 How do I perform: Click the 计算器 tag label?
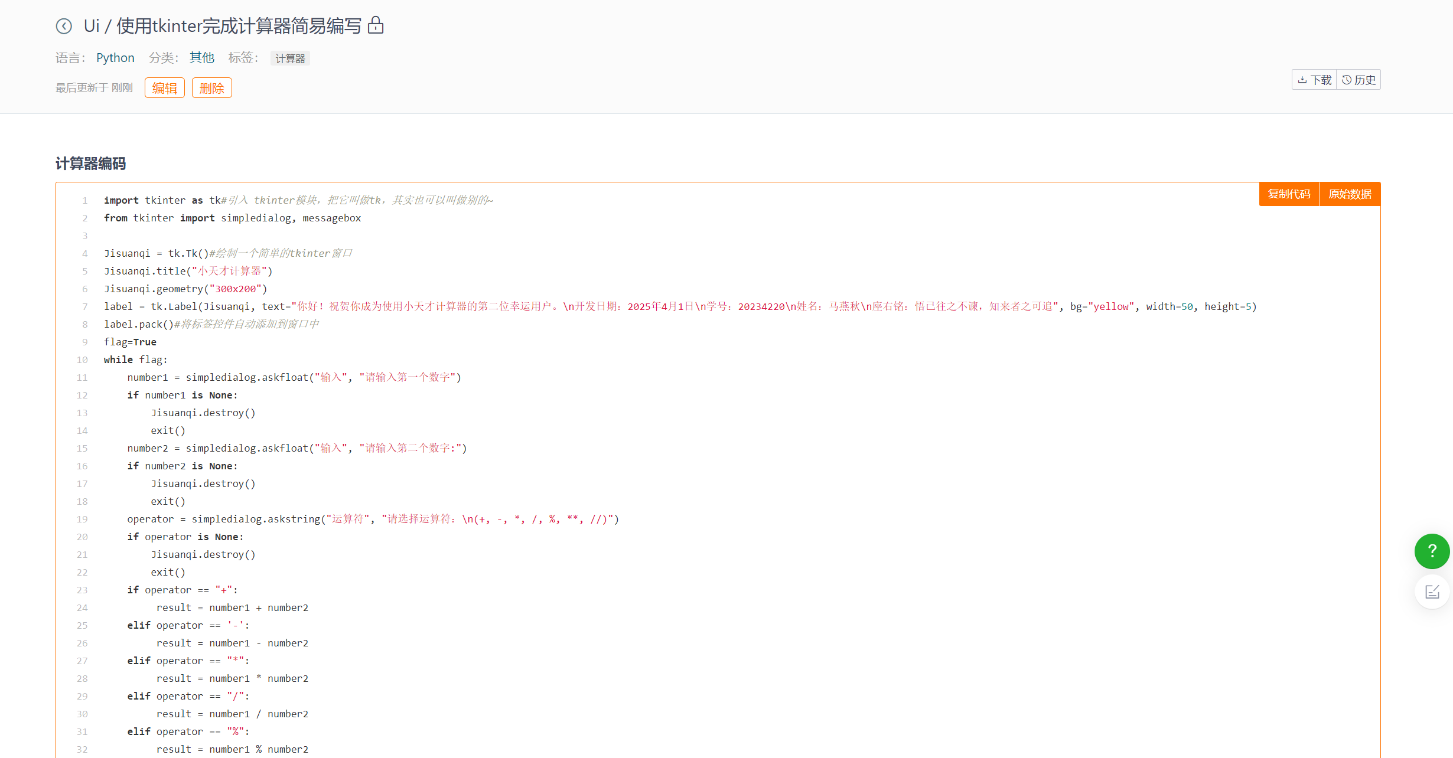[x=290, y=58]
